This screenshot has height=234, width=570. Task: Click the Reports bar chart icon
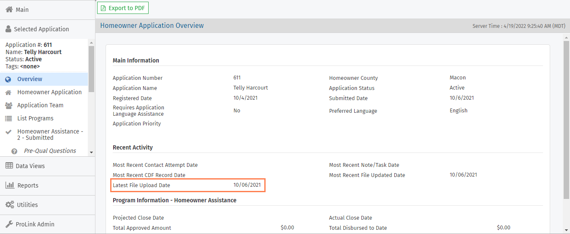pos(10,185)
